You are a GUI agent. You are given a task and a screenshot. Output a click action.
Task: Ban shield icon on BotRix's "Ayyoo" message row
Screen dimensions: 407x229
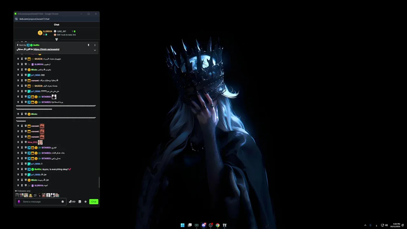click(x=26, y=169)
